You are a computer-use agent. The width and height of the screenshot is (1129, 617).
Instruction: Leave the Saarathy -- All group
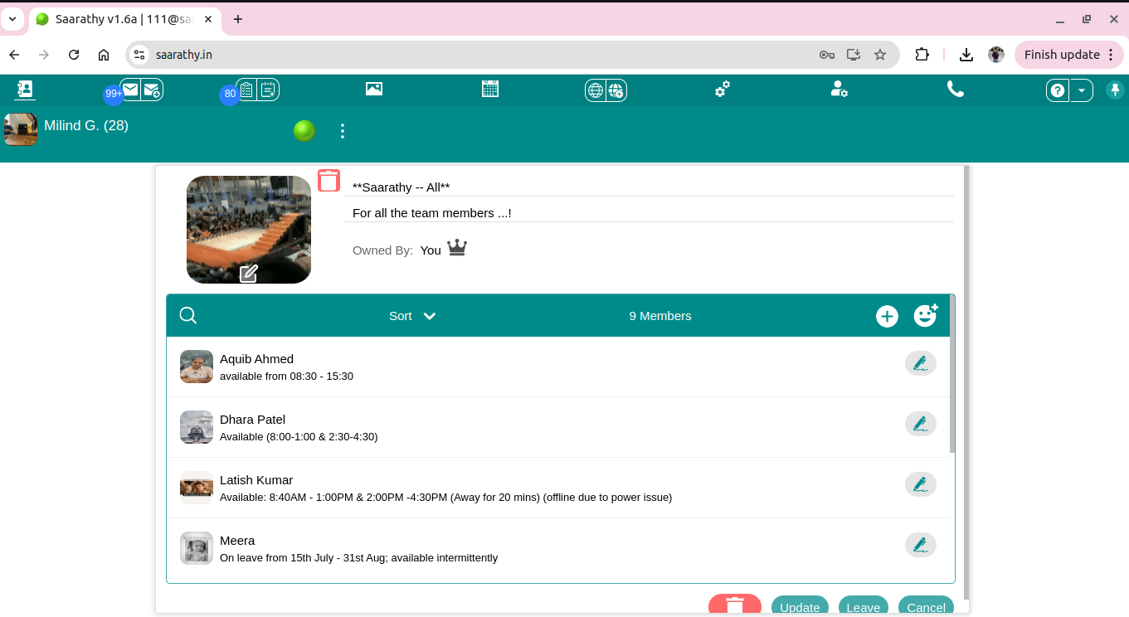(863, 607)
